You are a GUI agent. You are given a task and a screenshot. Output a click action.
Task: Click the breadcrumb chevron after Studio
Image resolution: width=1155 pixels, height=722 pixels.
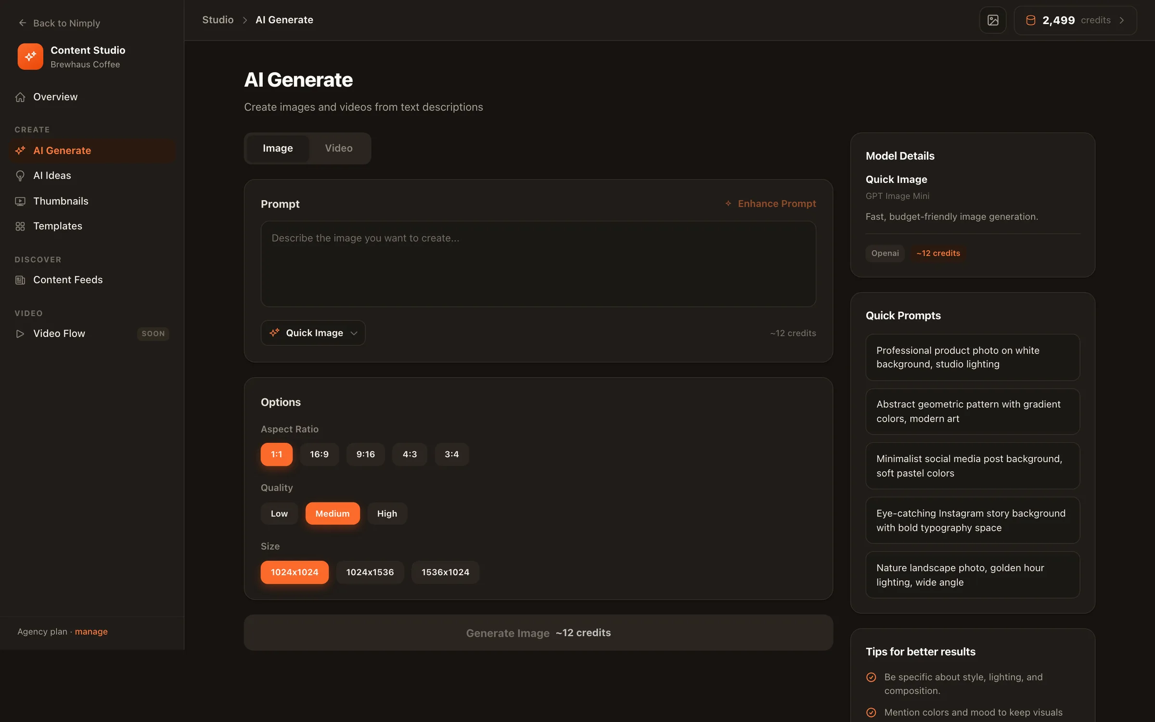[245, 20]
